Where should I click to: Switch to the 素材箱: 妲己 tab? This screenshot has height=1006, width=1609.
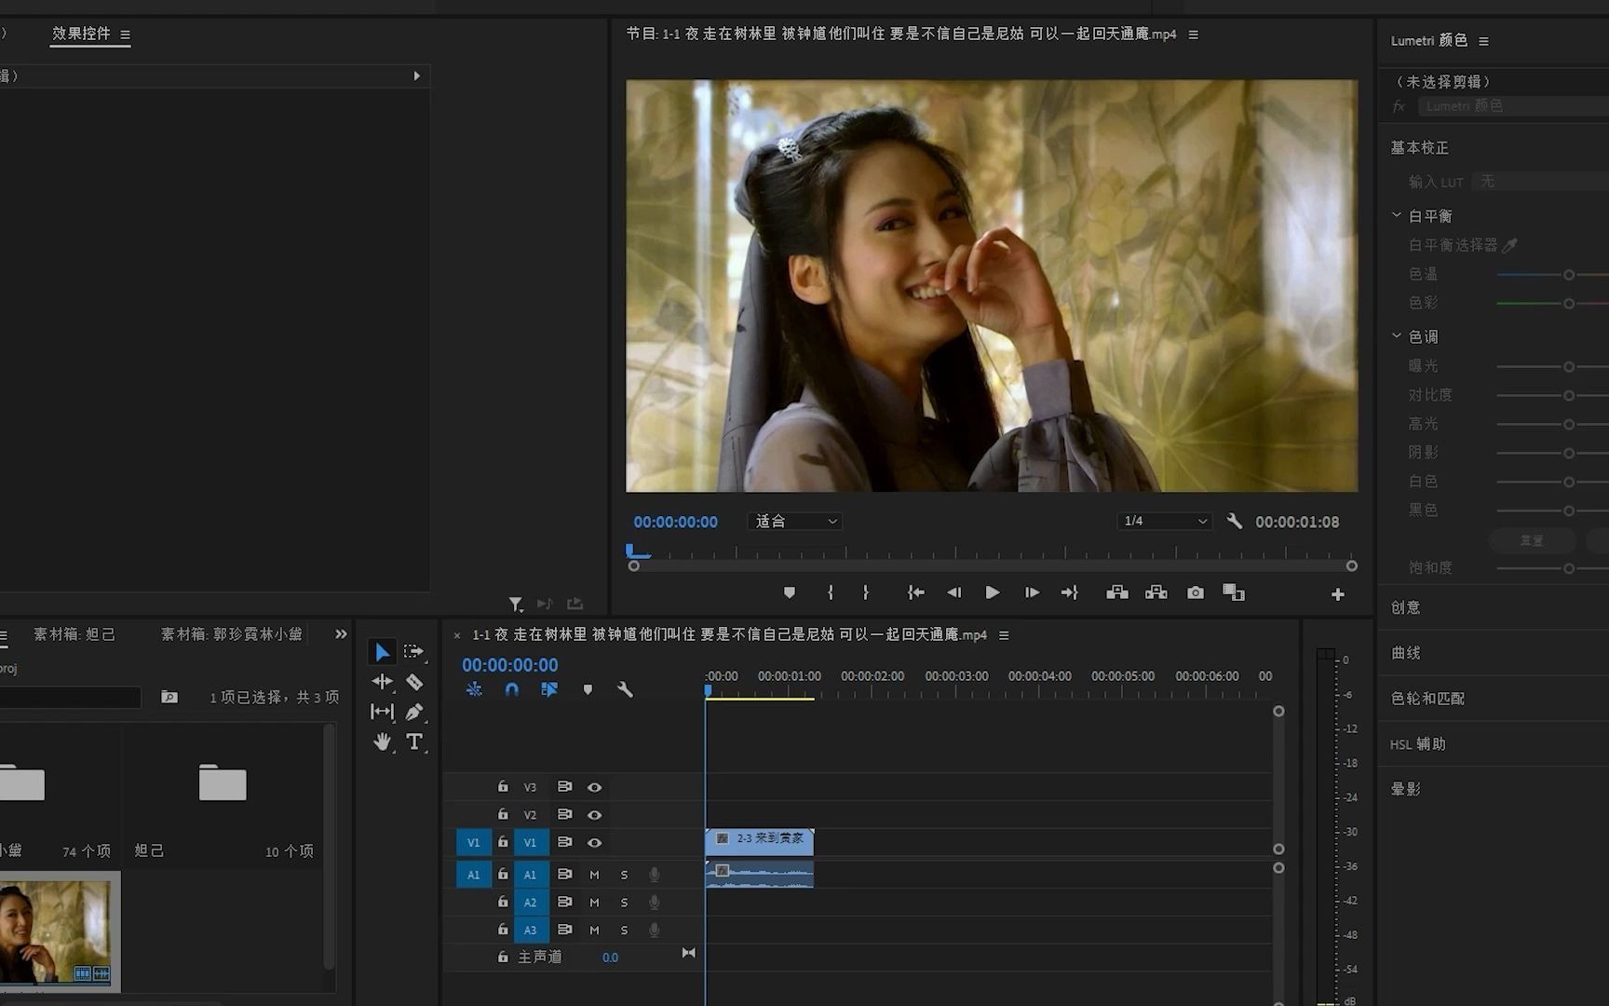click(74, 634)
